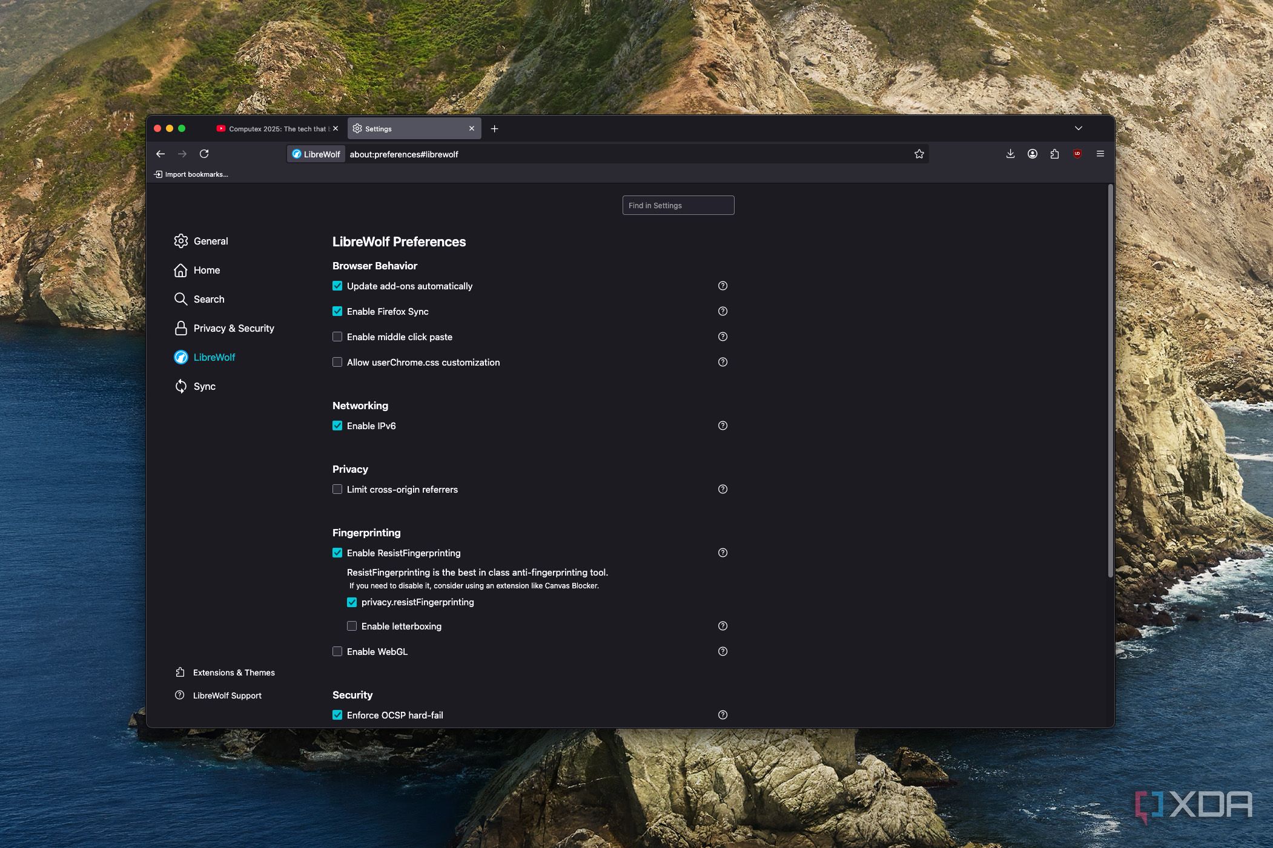The image size is (1273, 848).
Task: Enable the letterboxing option
Action: tap(352, 626)
